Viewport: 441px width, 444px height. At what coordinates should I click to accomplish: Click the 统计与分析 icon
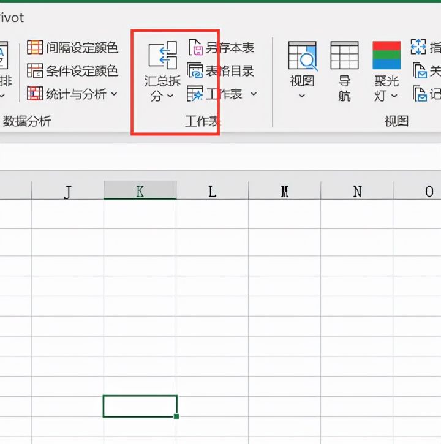[35, 94]
